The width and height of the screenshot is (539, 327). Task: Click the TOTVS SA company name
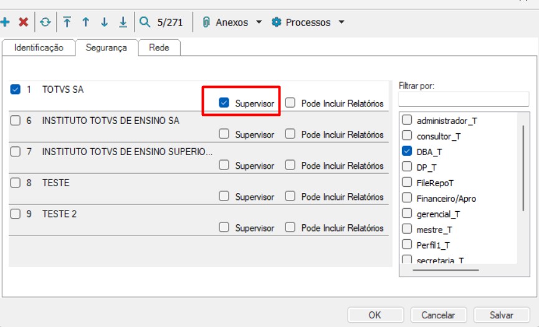[63, 90]
